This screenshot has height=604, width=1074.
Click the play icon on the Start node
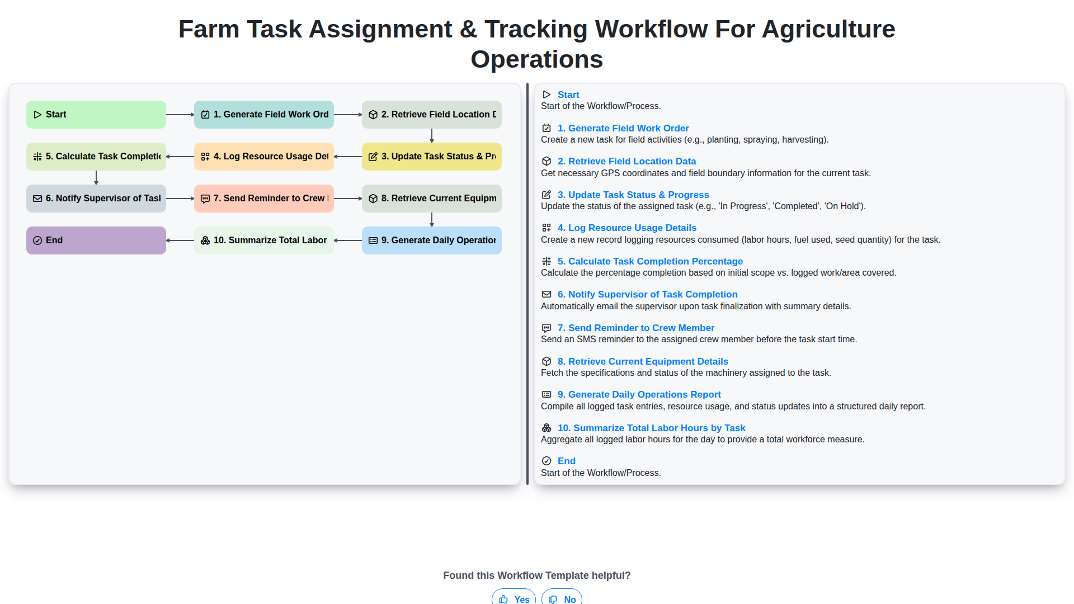click(37, 114)
